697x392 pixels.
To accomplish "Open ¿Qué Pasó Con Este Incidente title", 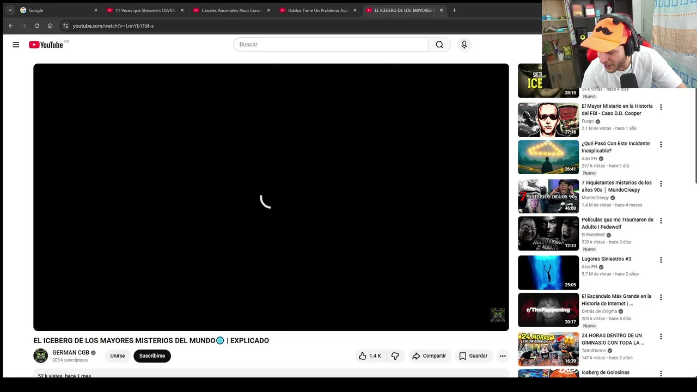I will (615, 147).
